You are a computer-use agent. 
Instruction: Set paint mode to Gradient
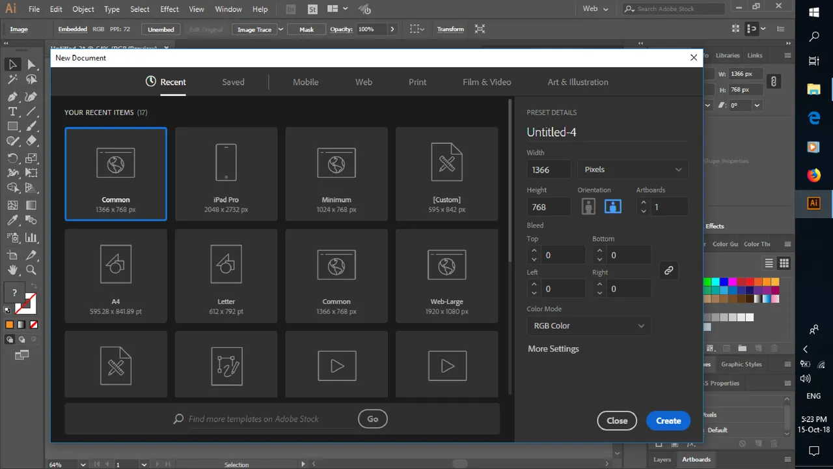[x=21, y=324]
